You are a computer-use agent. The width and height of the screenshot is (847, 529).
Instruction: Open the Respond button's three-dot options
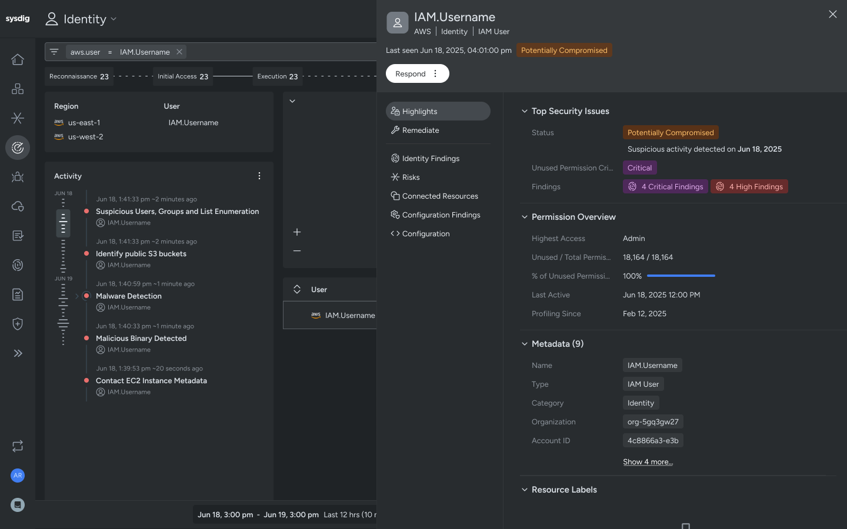click(435, 73)
